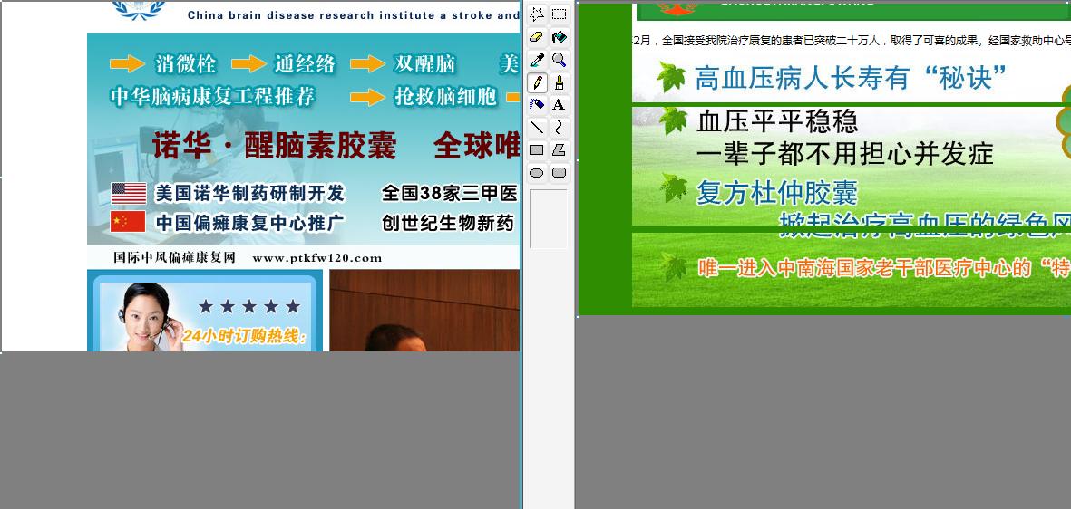Click the 24小时订购热线 banner text
This screenshot has width=1071, height=509.
click(x=245, y=336)
